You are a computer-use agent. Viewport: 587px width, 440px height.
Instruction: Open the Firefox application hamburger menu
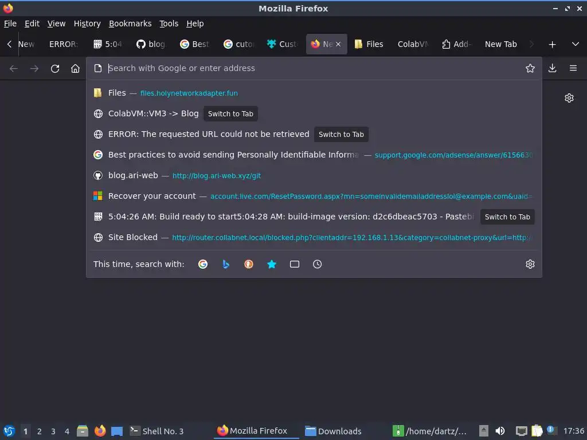coord(573,68)
